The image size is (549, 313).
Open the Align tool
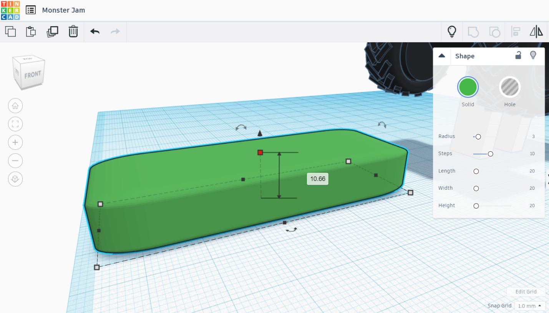pos(515,31)
